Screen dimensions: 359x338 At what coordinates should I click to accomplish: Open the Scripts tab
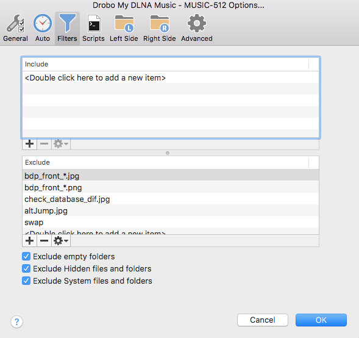coord(93,28)
